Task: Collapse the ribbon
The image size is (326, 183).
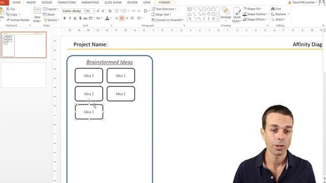Action: coord(323,25)
